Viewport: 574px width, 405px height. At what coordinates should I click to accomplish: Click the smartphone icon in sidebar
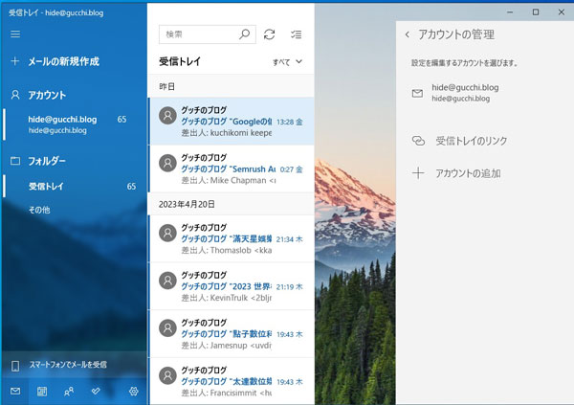tap(15, 366)
